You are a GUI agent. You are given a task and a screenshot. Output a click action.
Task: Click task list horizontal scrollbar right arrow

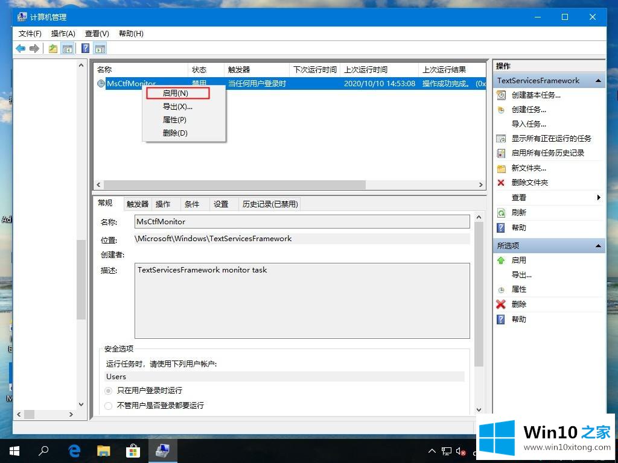(x=481, y=184)
